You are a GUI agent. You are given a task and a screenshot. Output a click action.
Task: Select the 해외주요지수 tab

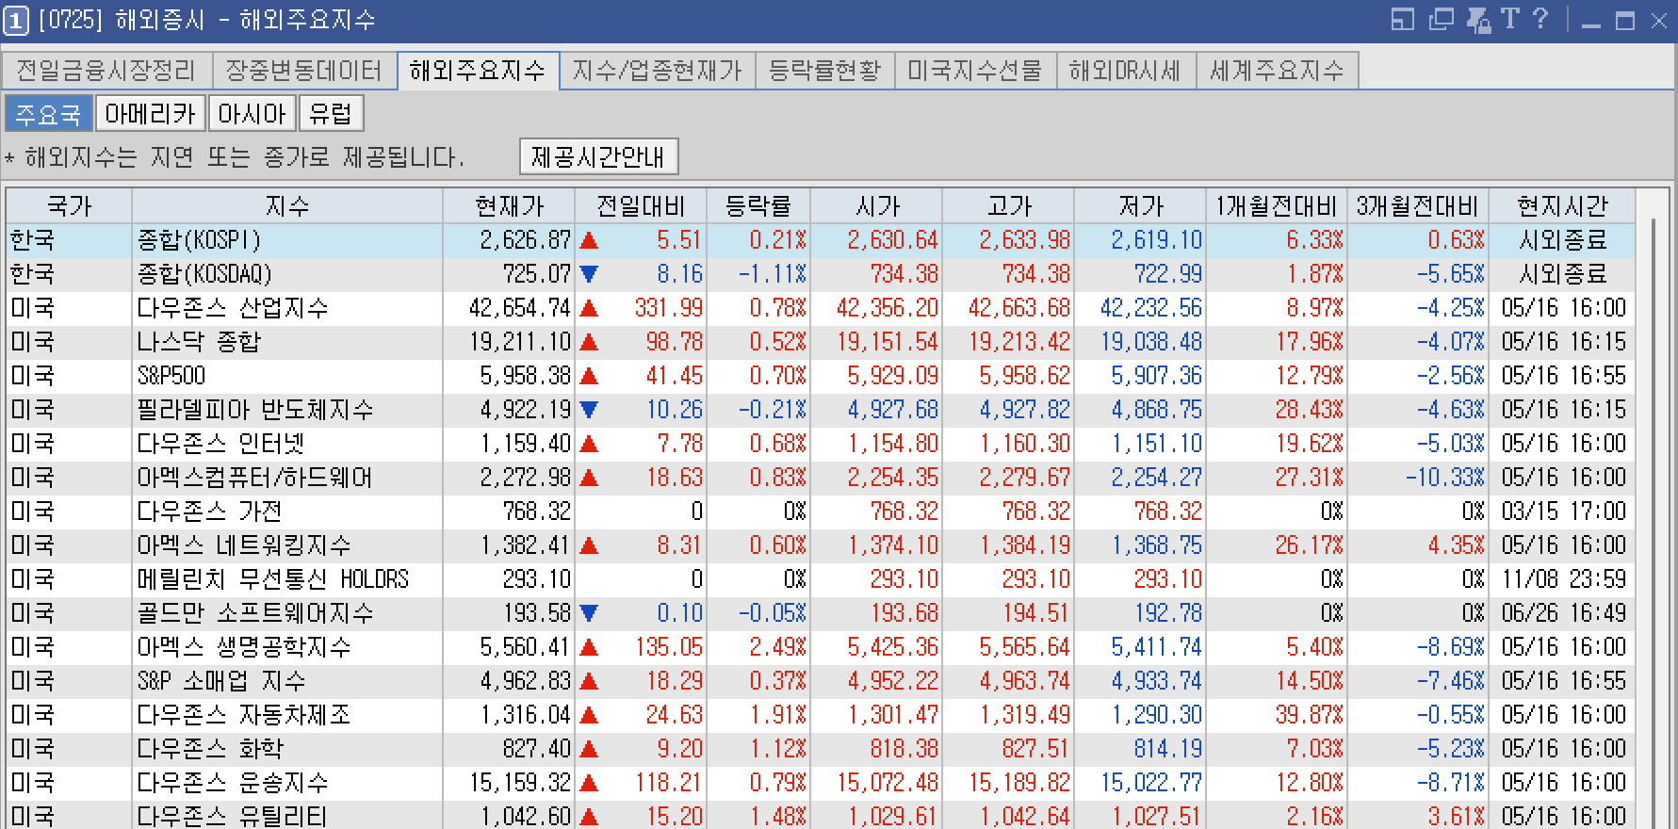pyautogui.click(x=478, y=71)
